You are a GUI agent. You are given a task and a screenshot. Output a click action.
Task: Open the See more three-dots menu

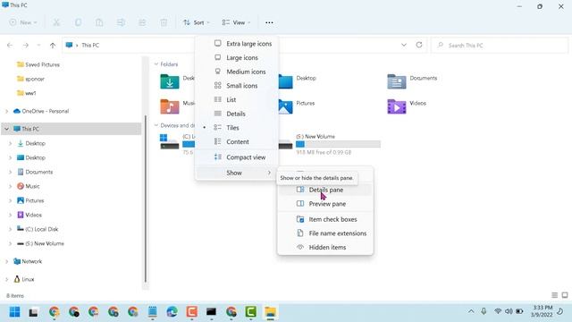pyautogui.click(x=269, y=22)
